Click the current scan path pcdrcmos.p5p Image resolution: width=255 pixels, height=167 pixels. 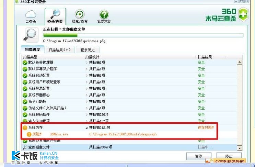point(74,41)
